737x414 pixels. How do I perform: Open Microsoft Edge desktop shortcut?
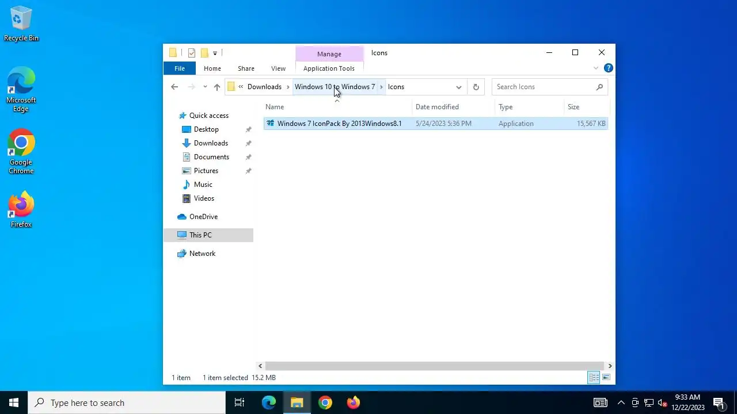(21, 90)
